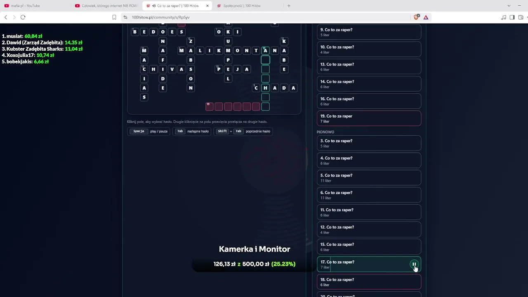Click leaderboard entry 'Xoxojulia17: 10,74 zł'
Screen dimensions: 528x297
(28, 55)
